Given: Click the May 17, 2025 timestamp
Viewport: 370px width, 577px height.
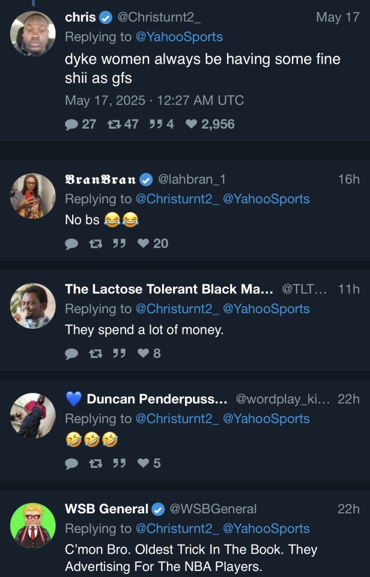Looking at the screenshot, I should click(154, 100).
